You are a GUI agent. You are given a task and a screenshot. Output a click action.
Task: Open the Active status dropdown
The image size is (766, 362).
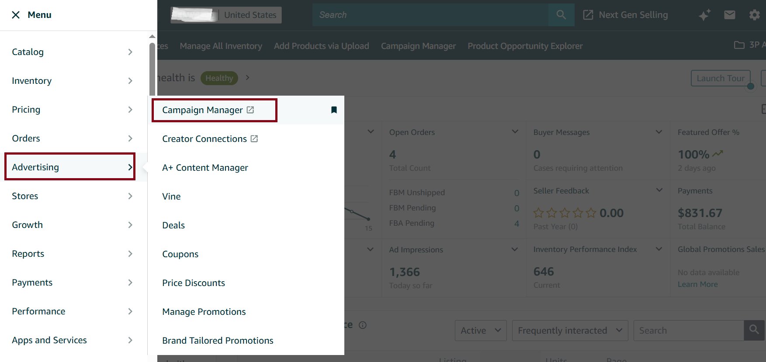[481, 331]
